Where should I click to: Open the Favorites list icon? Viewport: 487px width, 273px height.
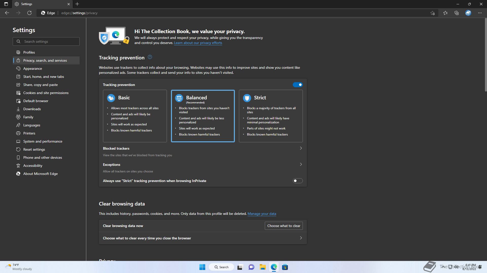[445, 13]
